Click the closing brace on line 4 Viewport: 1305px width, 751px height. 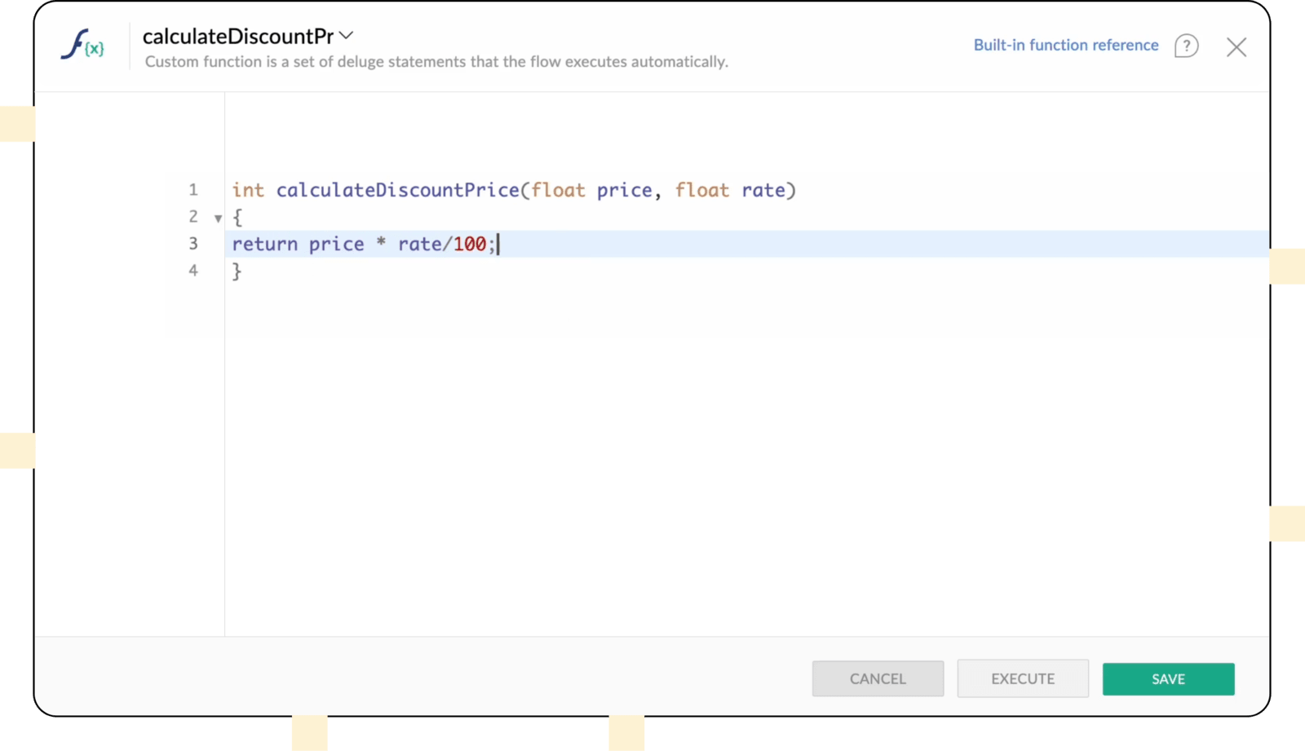click(237, 271)
